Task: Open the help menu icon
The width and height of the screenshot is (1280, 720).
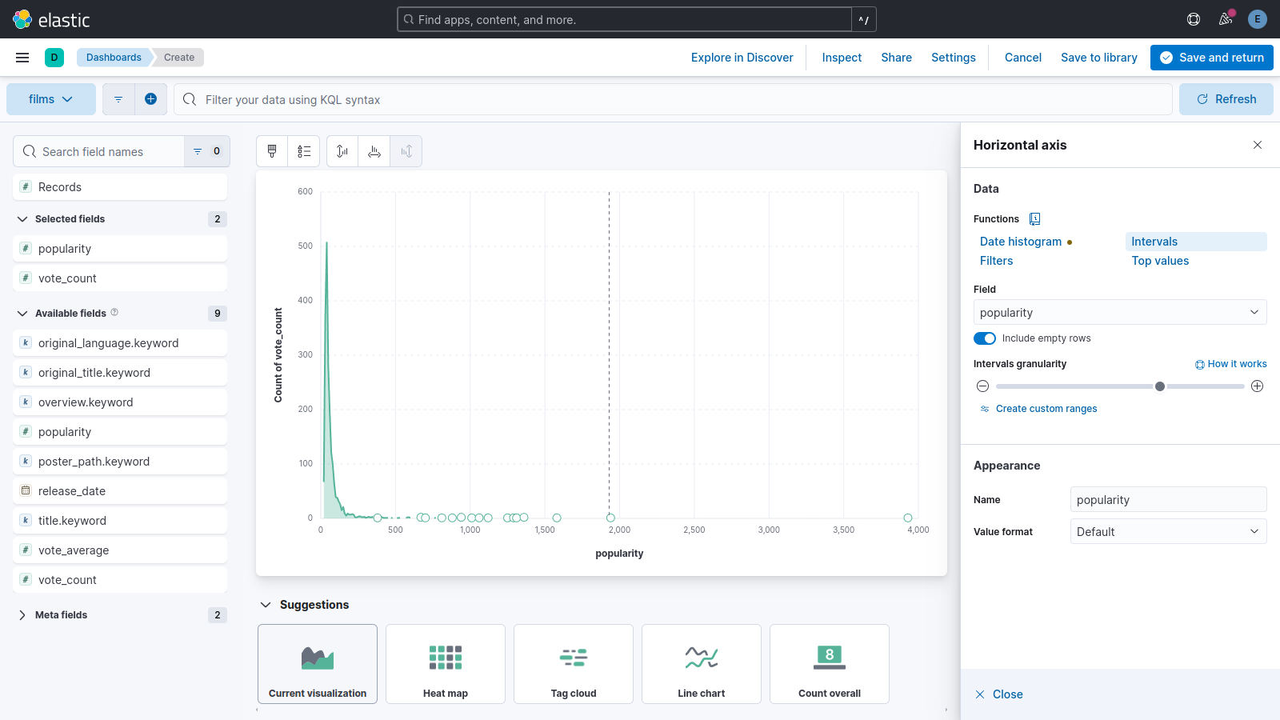Action: (x=1194, y=19)
